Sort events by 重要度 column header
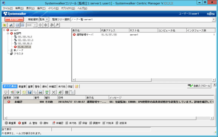Screen dimensions: 218x137 click(8, 98)
